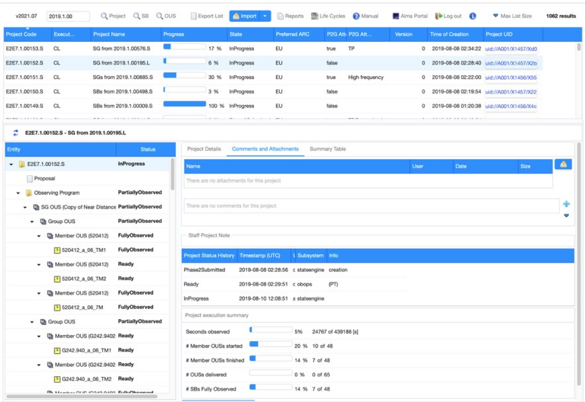This screenshot has height=402, width=585.
Task: Click the Phase2Submitted status history row
Action: (x=294, y=270)
